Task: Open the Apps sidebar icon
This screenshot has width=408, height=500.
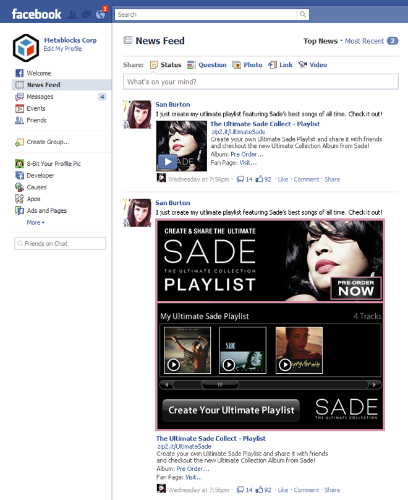Action: [x=19, y=199]
